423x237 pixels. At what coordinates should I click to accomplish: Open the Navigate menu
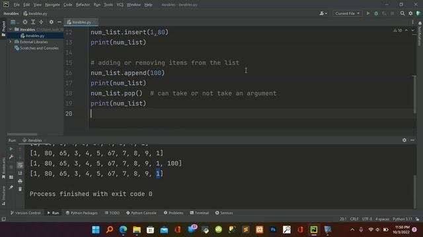[52, 5]
